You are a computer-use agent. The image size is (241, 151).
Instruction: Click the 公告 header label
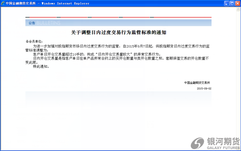[x=32, y=23]
